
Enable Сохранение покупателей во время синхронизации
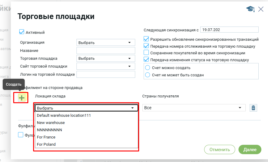pyautogui.click(x=146, y=53)
